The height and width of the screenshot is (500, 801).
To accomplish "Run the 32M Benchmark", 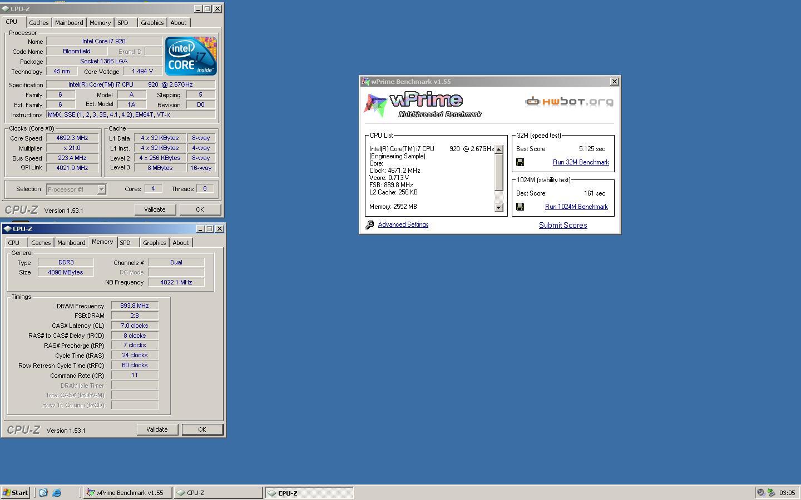I will coord(581,162).
